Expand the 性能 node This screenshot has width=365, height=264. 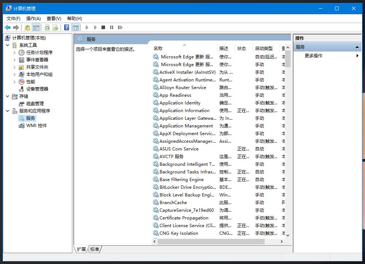point(15,82)
